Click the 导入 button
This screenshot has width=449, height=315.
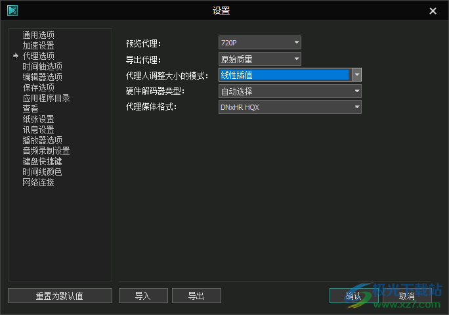(143, 296)
